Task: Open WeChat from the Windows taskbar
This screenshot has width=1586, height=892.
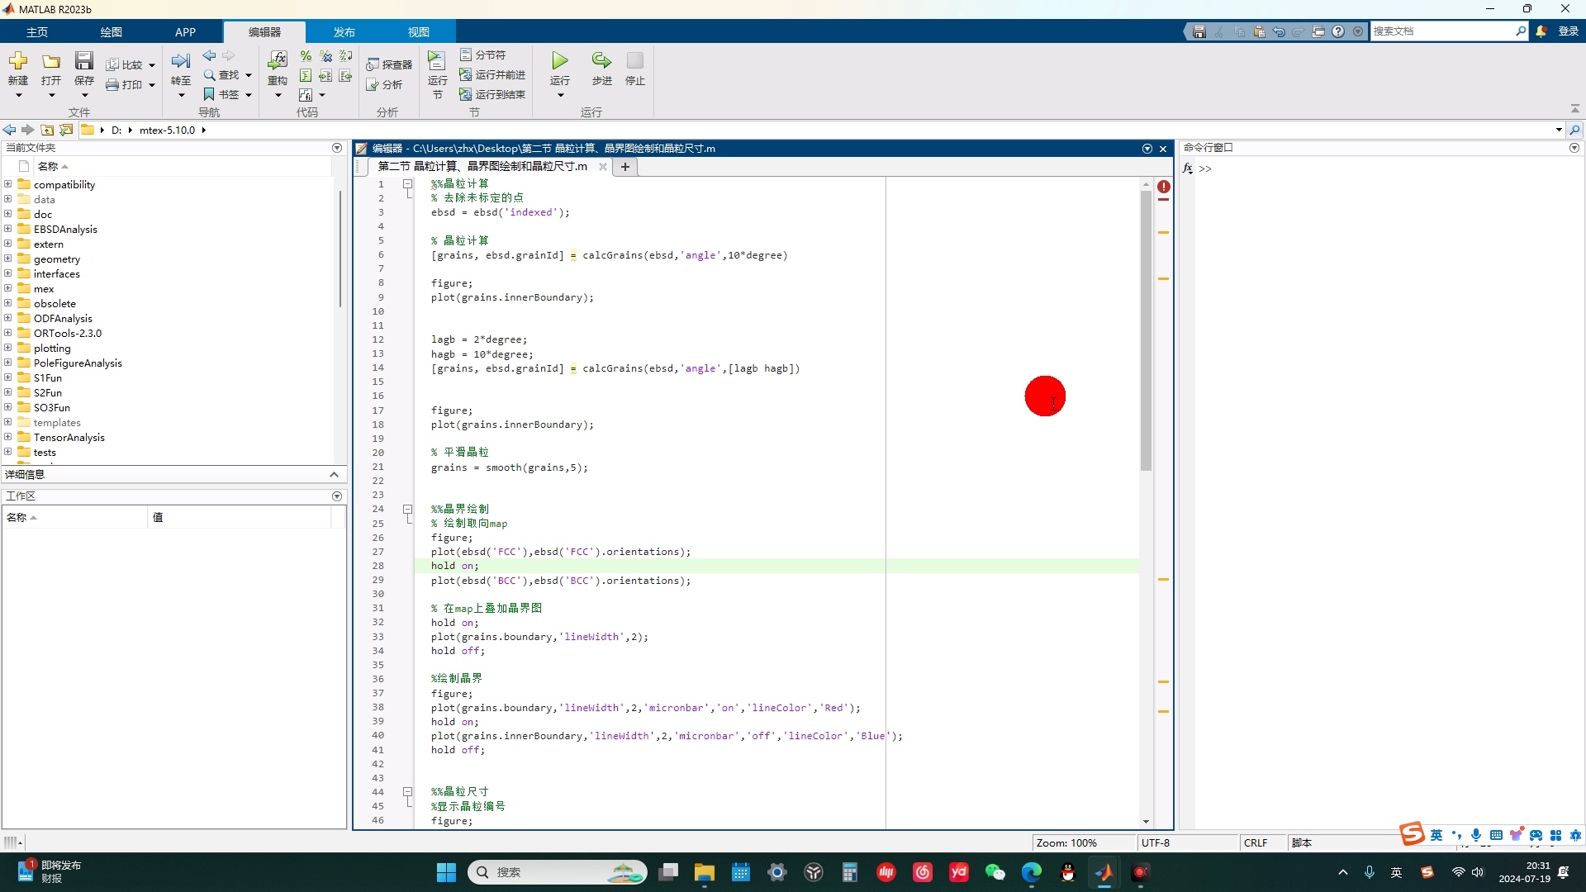Action: (995, 872)
